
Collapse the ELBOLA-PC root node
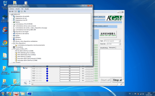click(x=10, y=14)
